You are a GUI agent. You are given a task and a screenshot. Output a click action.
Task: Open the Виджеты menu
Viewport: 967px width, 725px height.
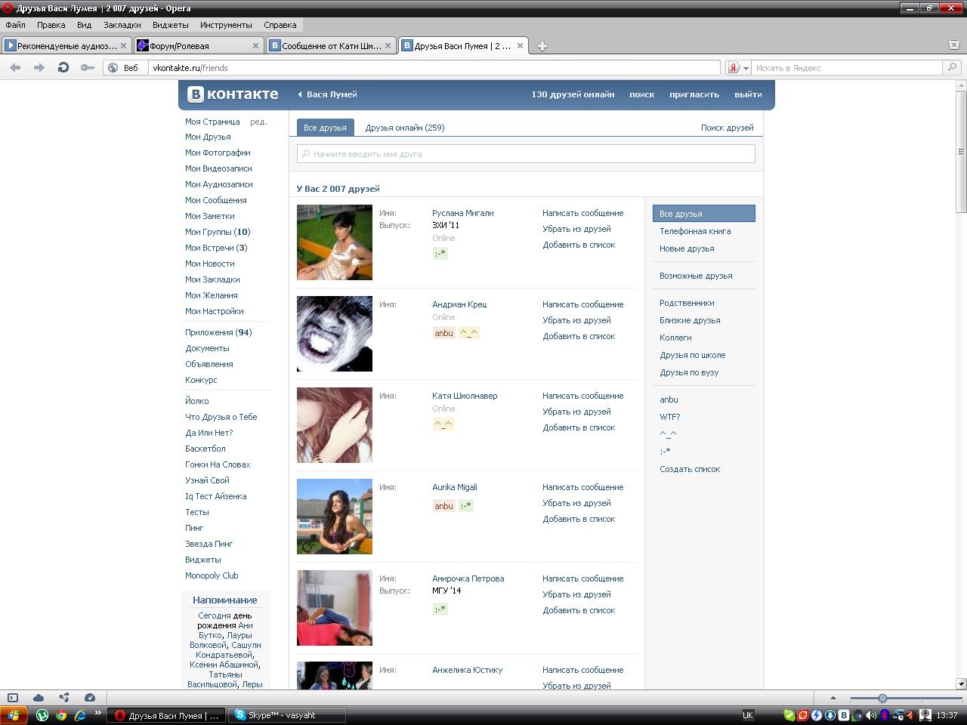click(171, 25)
